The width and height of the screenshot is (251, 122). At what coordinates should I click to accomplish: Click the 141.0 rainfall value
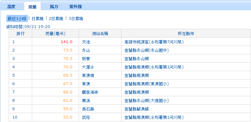[66, 42]
